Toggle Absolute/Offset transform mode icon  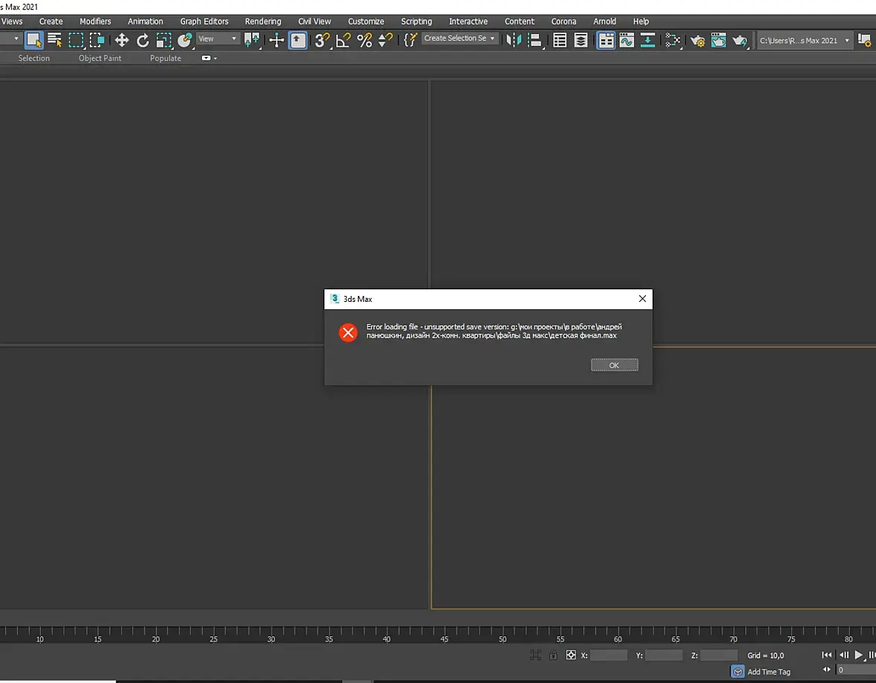pos(570,655)
